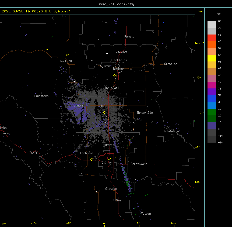
Task: Pick the light blue swatch in dBZ legend
Action: tap(212, 105)
